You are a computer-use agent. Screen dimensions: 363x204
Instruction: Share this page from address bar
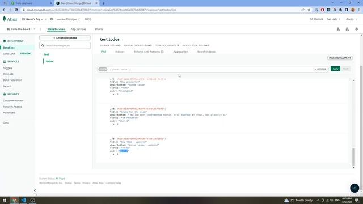click(x=303, y=10)
